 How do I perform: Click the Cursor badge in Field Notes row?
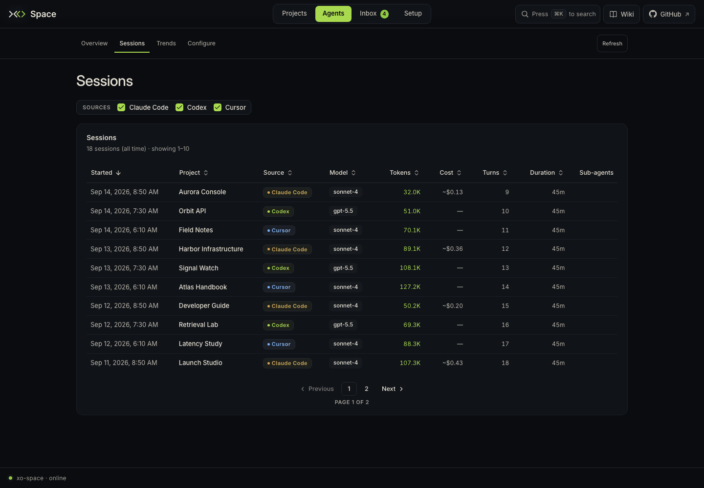coord(279,230)
